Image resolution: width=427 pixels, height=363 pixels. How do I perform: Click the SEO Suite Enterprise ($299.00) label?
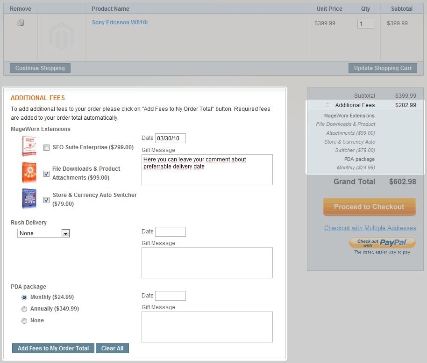click(x=93, y=147)
